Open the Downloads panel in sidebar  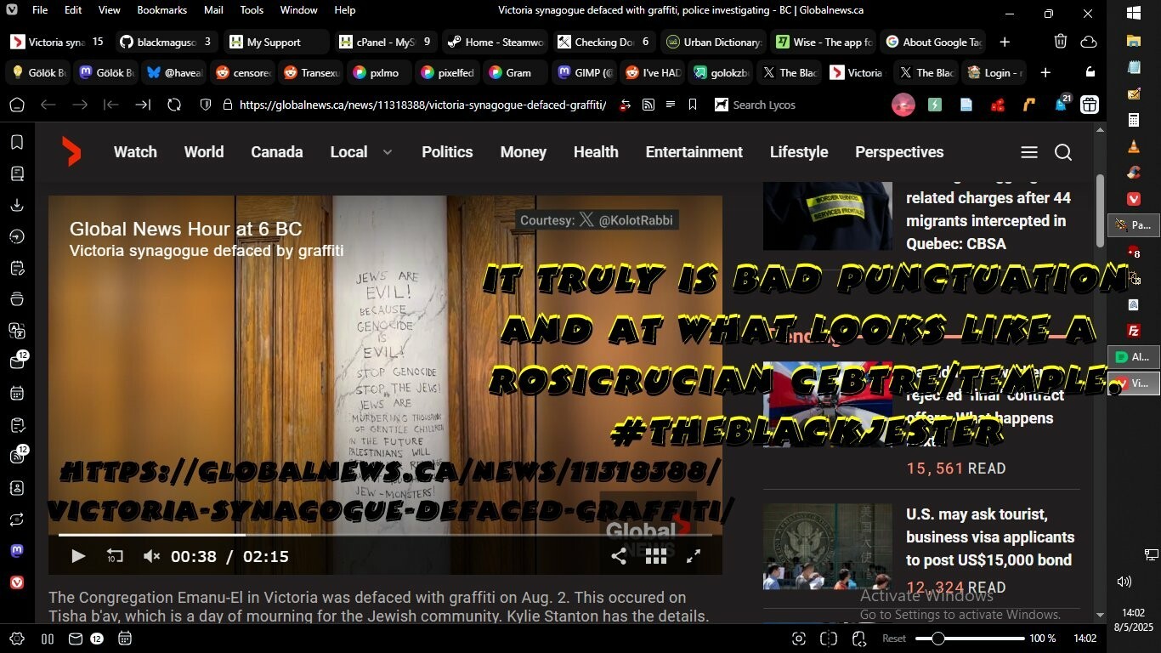click(17, 205)
